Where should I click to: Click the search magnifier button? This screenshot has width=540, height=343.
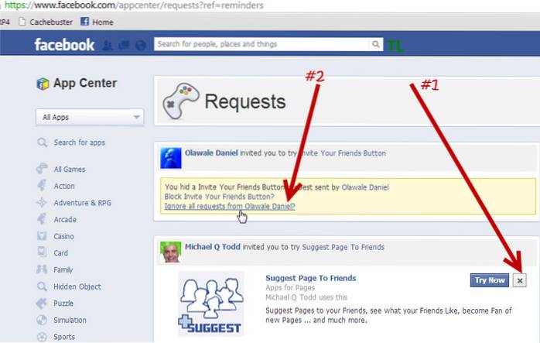click(x=376, y=44)
